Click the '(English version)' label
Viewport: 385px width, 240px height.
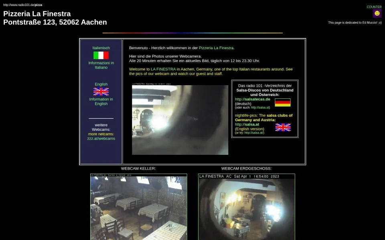pos(249,129)
